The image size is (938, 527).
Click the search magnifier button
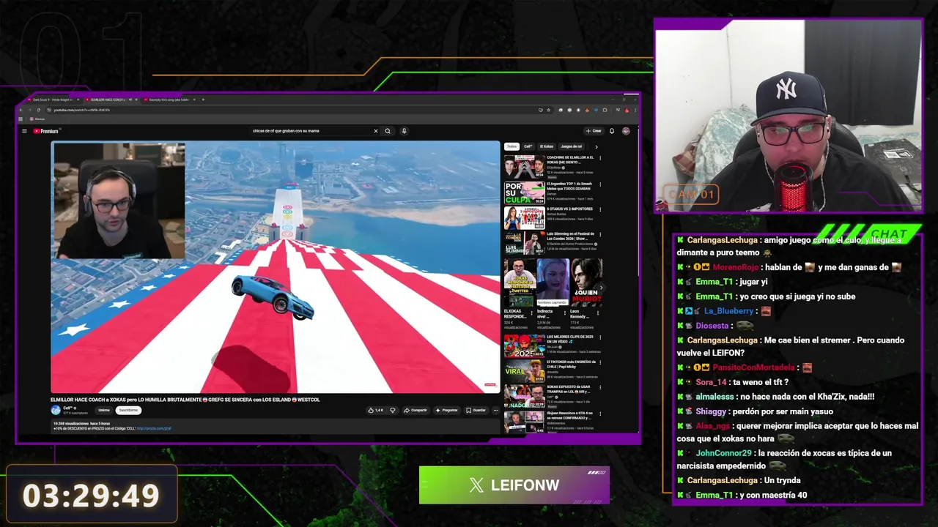coord(388,131)
